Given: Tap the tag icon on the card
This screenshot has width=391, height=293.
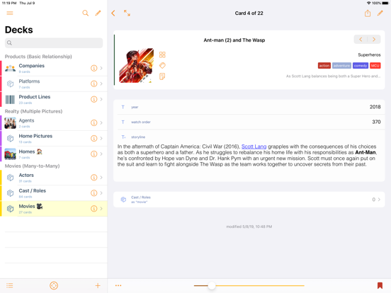Looking at the screenshot, I should point(162,66).
